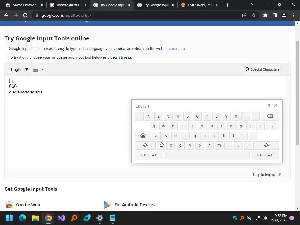The width and height of the screenshot is (300, 225).
Task: Open the tab search chevron
Action: (x=253, y=4)
